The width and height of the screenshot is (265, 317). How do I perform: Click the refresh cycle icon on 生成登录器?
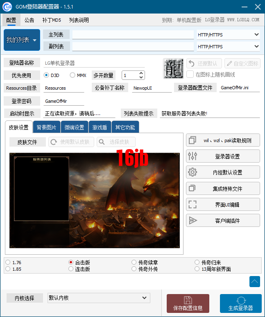(x=241, y=301)
